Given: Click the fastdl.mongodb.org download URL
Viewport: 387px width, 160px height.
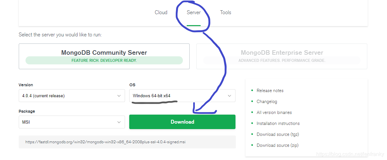Looking at the screenshot, I should (x=105, y=142).
